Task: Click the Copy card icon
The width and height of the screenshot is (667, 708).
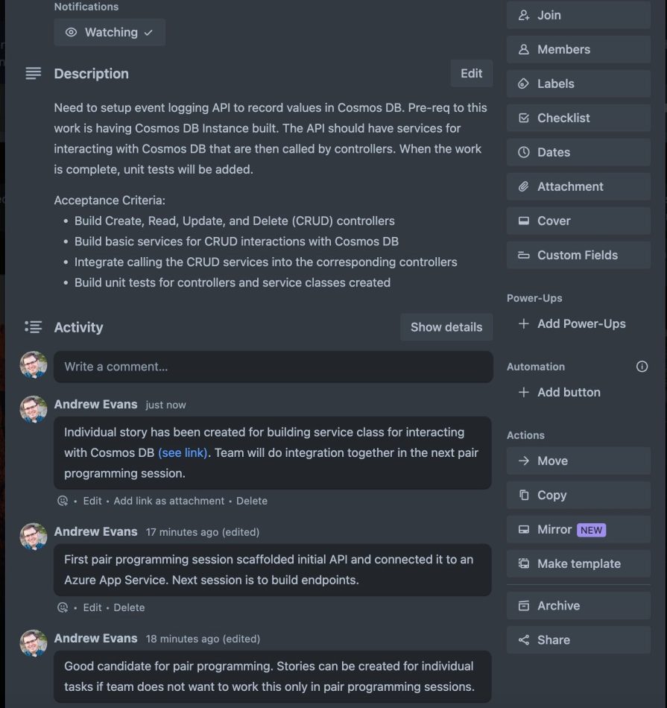Action: pyautogui.click(x=524, y=496)
